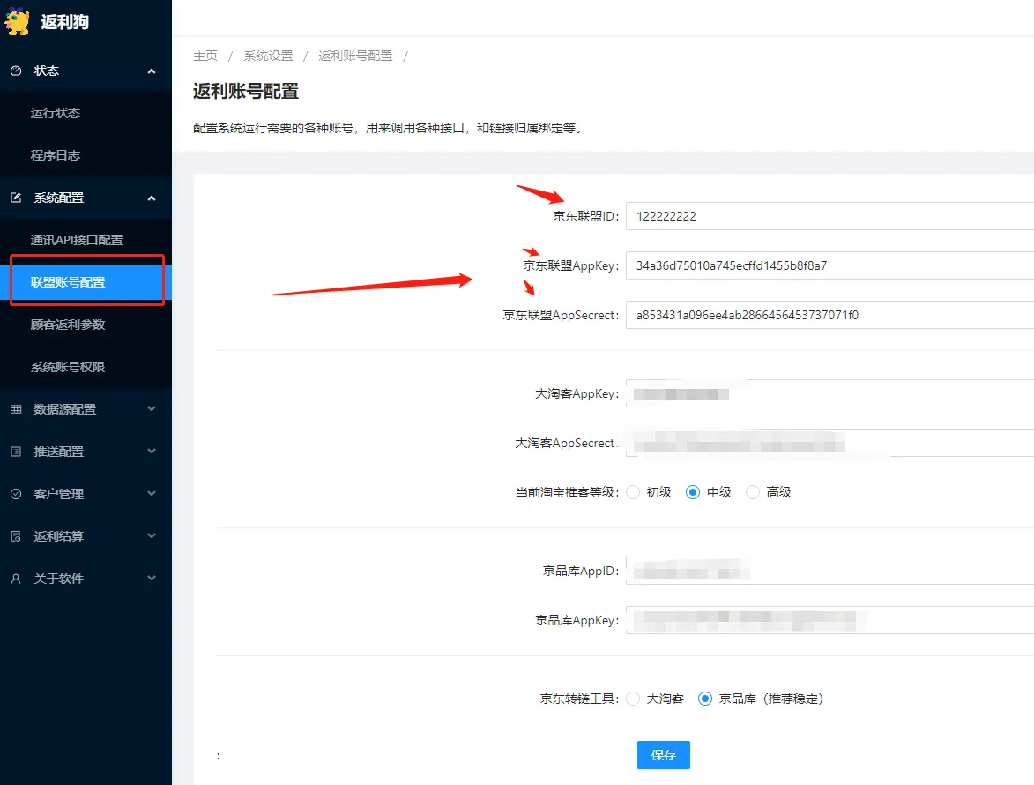Collapse the 状态 menu chevron
The height and width of the screenshot is (785, 1034).
pyautogui.click(x=152, y=71)
